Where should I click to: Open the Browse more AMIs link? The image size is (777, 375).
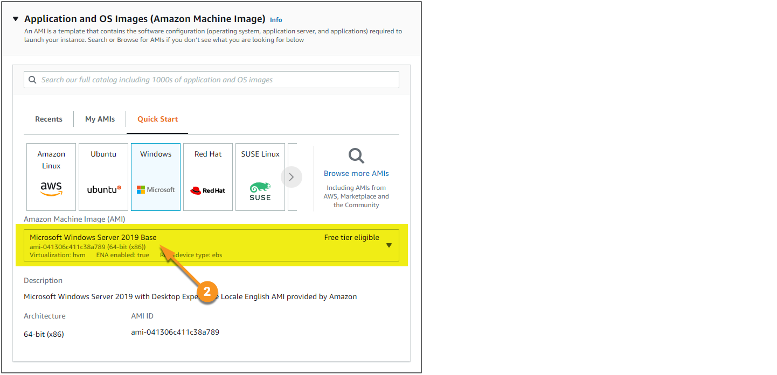pos(356,173)
